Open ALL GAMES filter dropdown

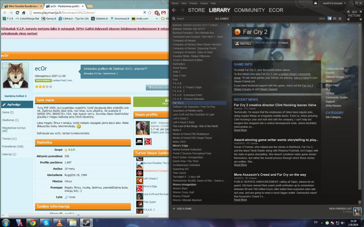point(222,19)
